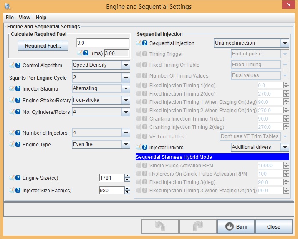Image resolution: width=298 pixels, height=239 pixels.
Task: Click help icon beside Number of Injectors
Action: (18, 133)
